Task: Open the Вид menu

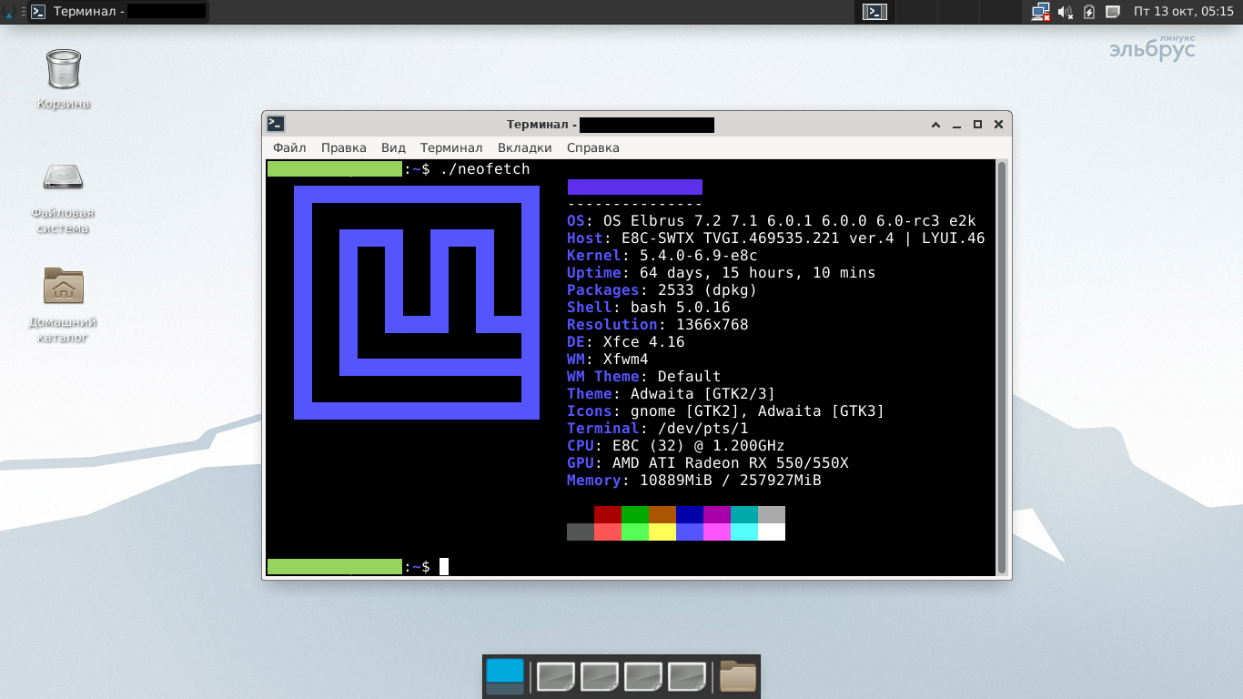Action: [393, 147]
